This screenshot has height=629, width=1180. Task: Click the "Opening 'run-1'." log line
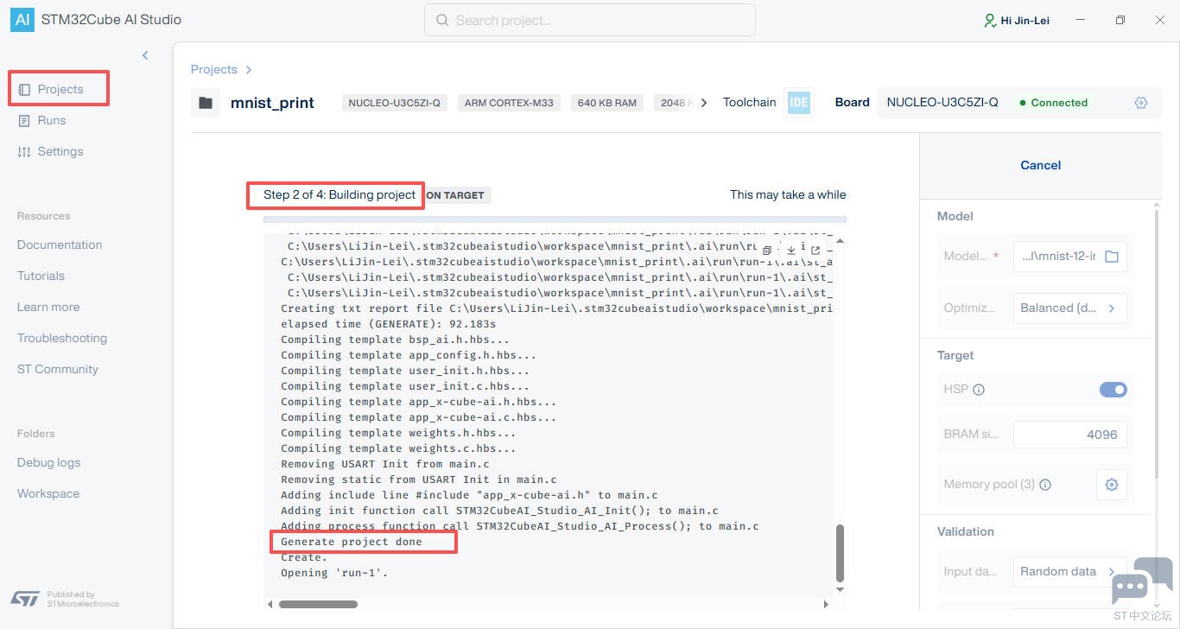pyautogui.click(x=334, y=573)
